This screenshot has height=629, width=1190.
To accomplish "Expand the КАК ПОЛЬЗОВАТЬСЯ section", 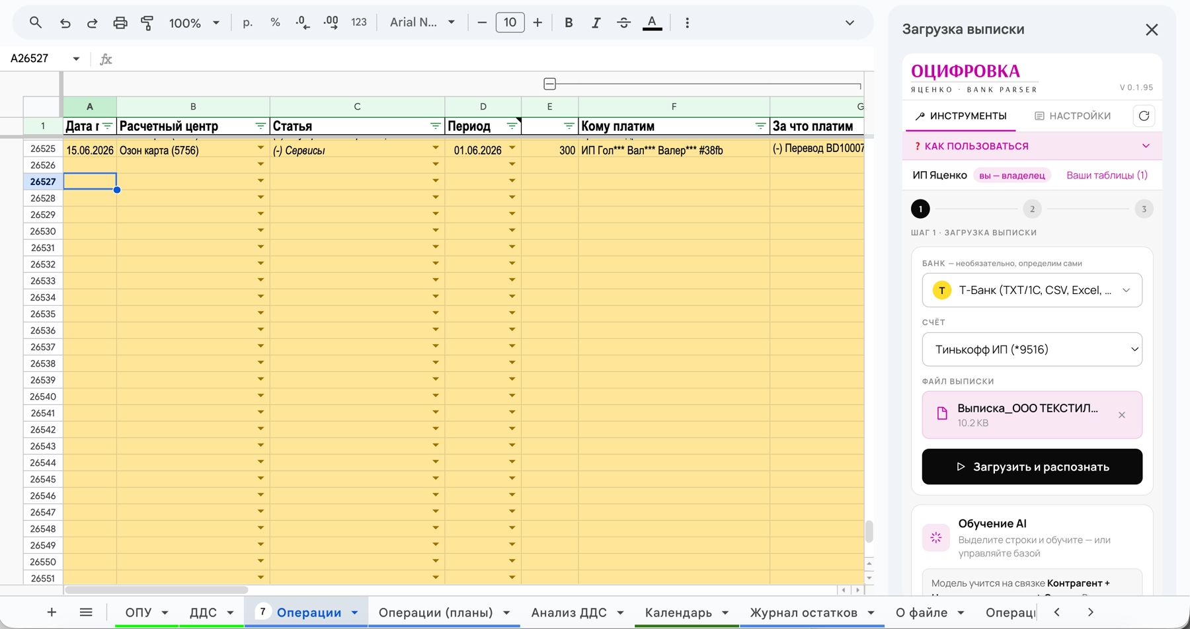I will point(1032,146).
